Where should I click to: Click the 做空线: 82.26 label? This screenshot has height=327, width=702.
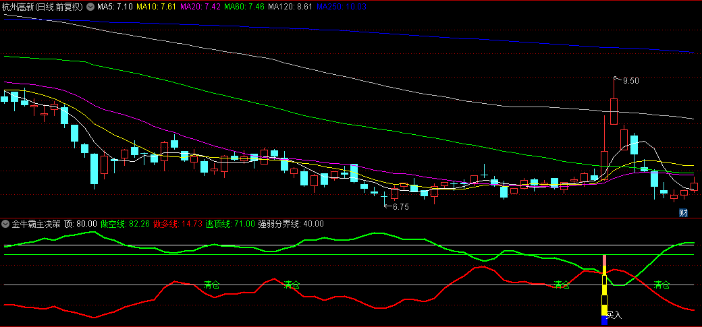click(x=125, y=223)
